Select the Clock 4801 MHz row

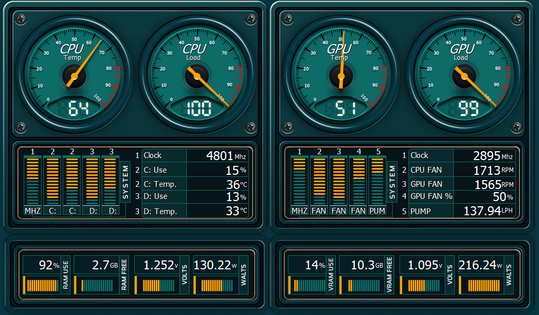point(194,155)
